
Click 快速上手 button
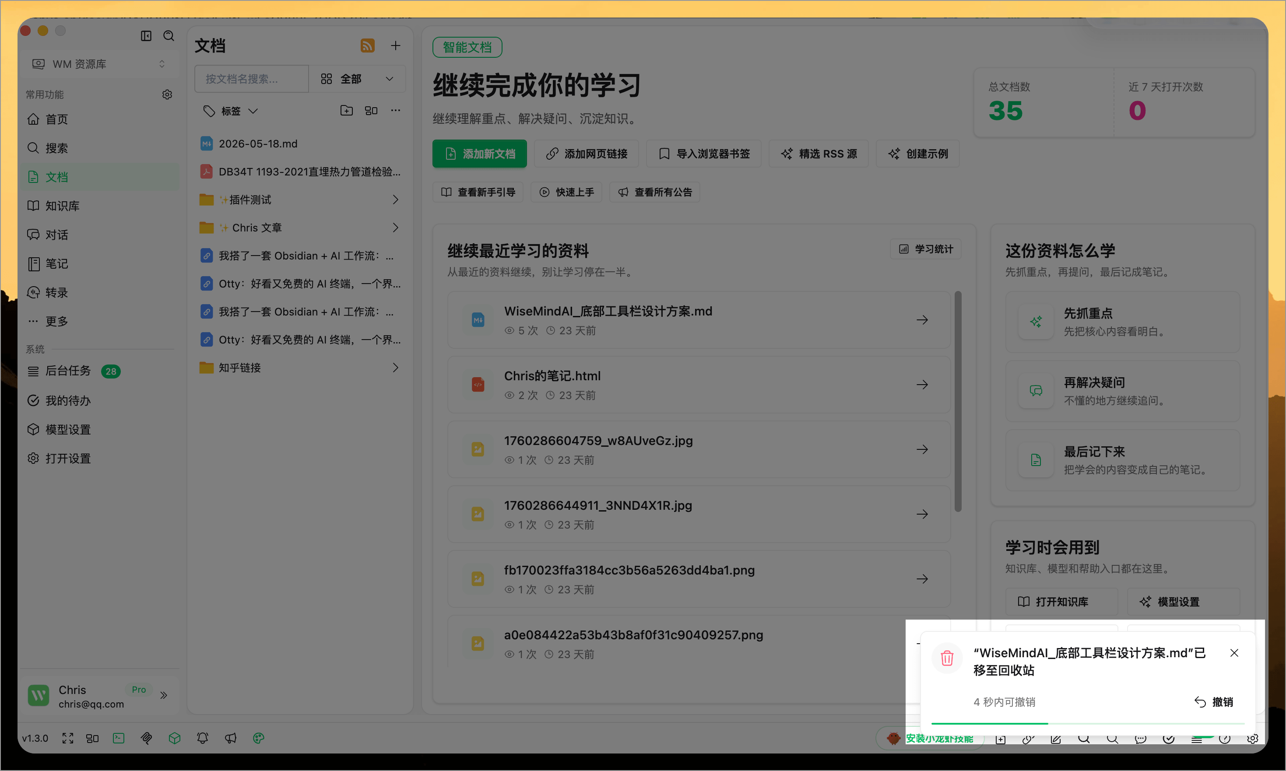pyautogui.click(x=566, y=192)
